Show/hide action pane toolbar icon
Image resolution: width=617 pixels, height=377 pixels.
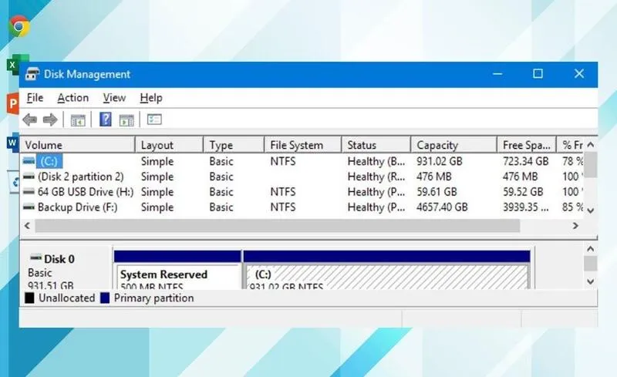126,120
